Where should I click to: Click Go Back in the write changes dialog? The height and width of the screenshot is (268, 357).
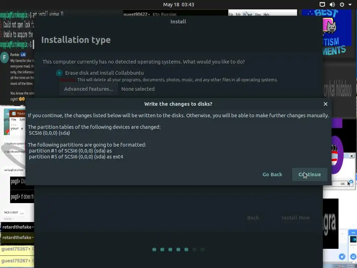tap(272, 174)
